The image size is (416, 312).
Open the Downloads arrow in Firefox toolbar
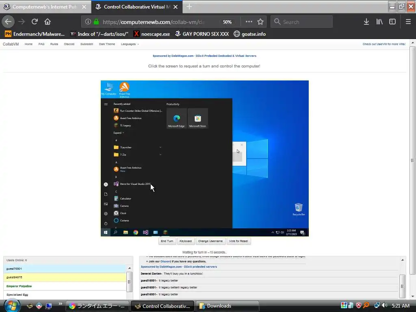[366, 22]
